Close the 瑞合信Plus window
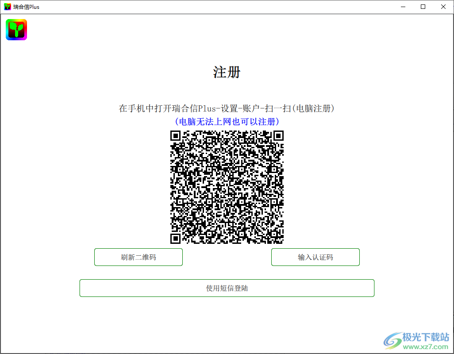Viewport: 454px width, 354px height. click(443, 7)
